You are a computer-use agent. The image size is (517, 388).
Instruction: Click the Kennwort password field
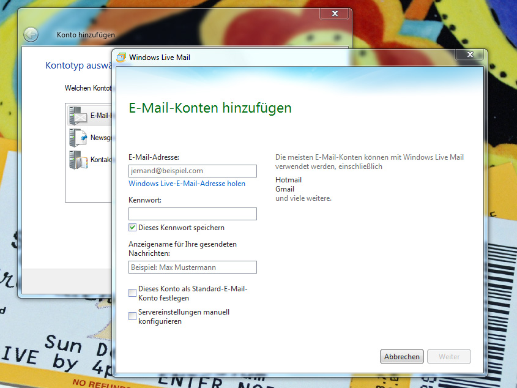tap(192, 214)
